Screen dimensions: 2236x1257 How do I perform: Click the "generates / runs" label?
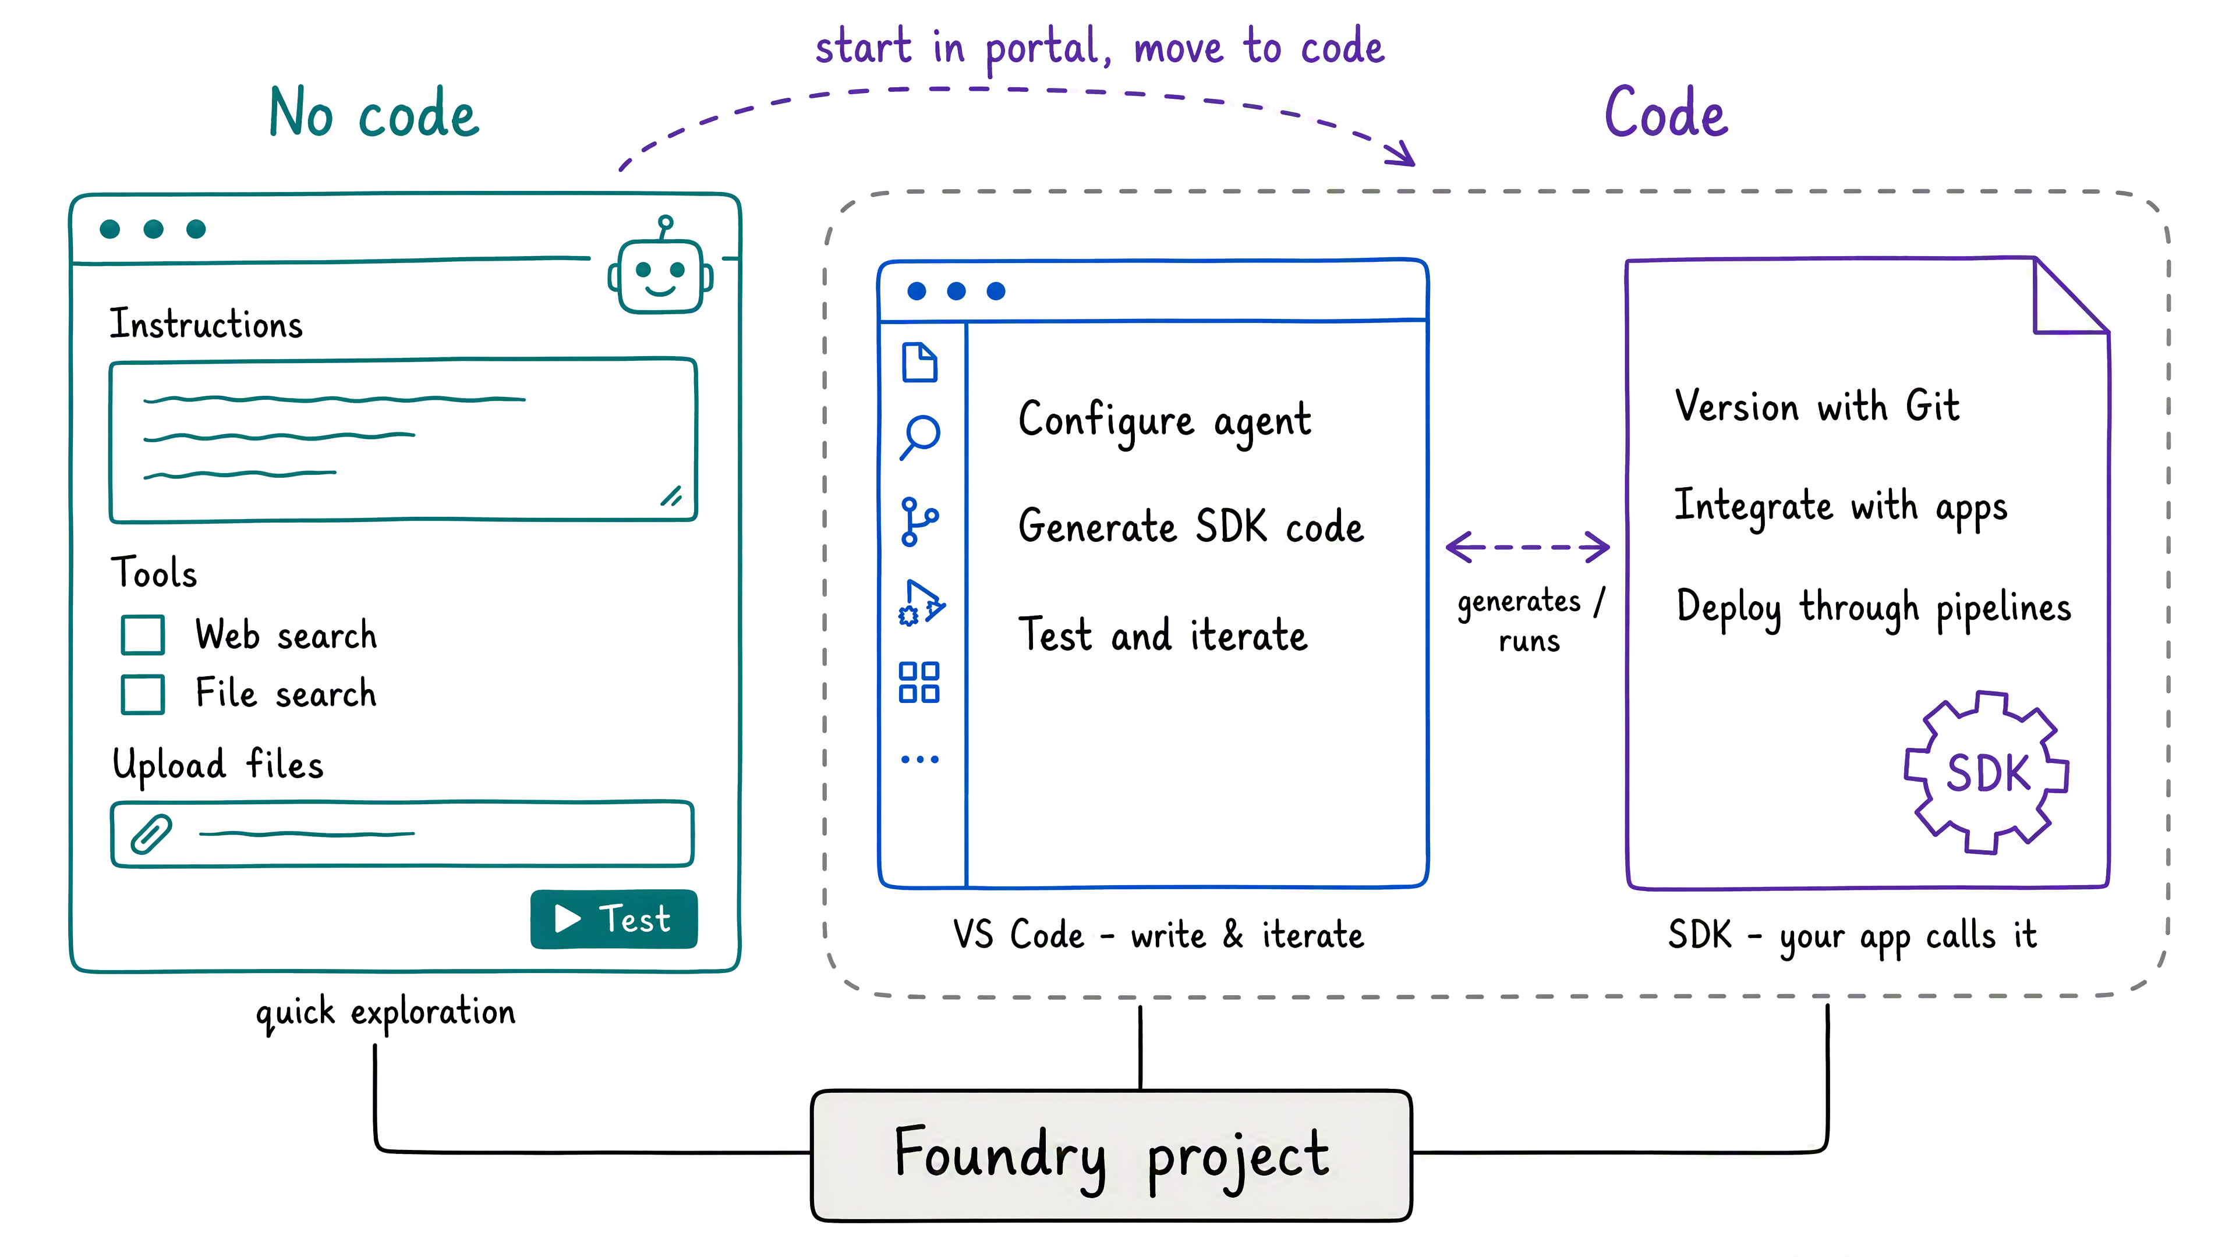[x=1531, y=620]
